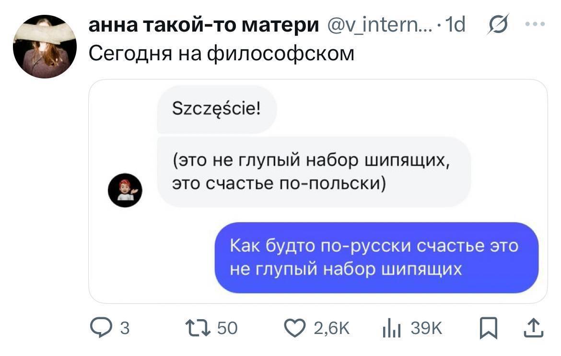Click the small chat sender avatar
561x356 pixels.
click(x=125, y=190)
